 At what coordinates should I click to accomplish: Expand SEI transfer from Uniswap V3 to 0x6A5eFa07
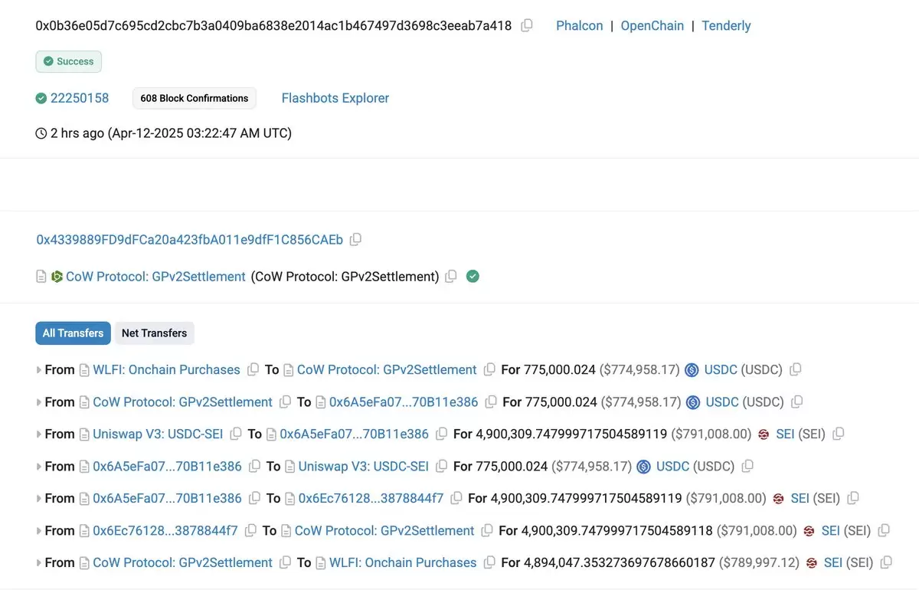coord(39,434)
